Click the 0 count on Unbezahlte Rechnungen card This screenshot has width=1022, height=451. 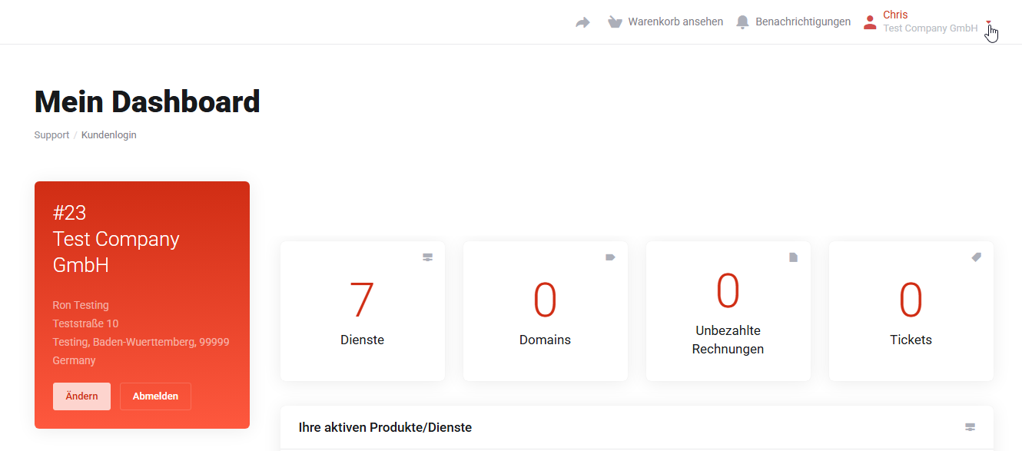coord(728,290)
